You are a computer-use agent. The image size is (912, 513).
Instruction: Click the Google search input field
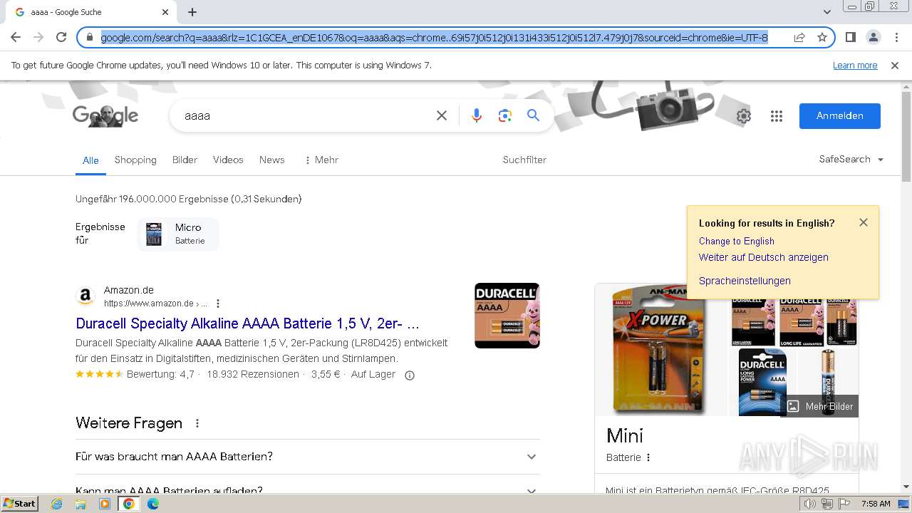306,115
